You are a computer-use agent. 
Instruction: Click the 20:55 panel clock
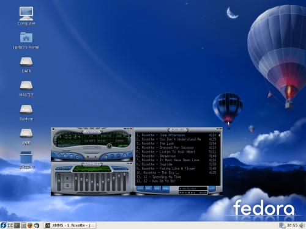point(292,225)
